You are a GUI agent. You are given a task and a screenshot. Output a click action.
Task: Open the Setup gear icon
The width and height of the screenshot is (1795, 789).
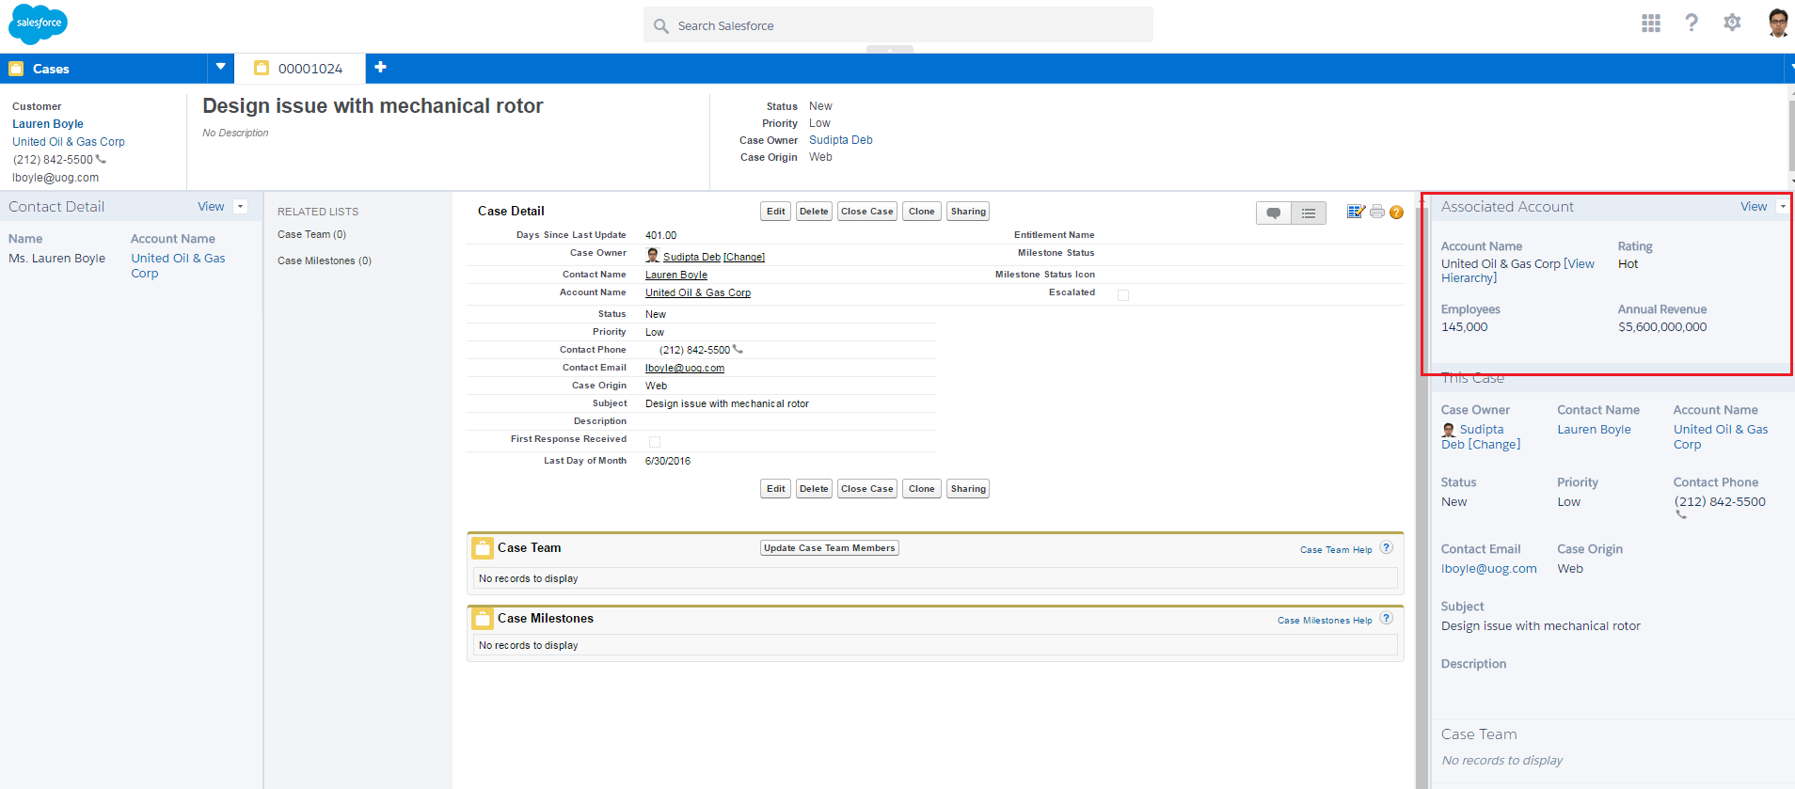pos(1732,23)
